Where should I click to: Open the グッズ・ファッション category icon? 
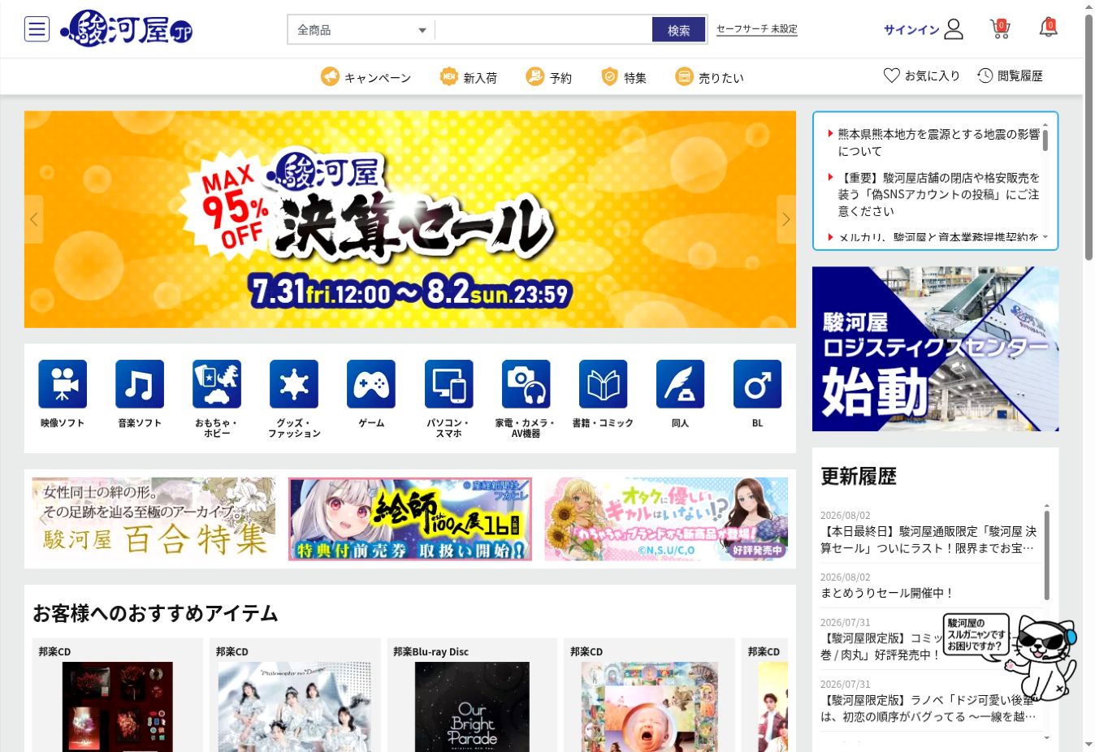pyautogui.click(x=294, y=384)
